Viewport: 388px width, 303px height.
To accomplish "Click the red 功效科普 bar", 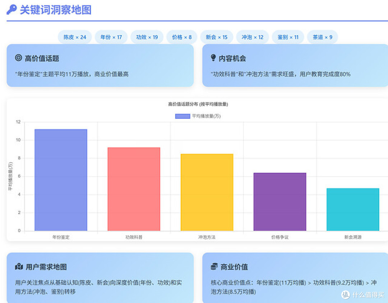I will click(x=134, y=189).
